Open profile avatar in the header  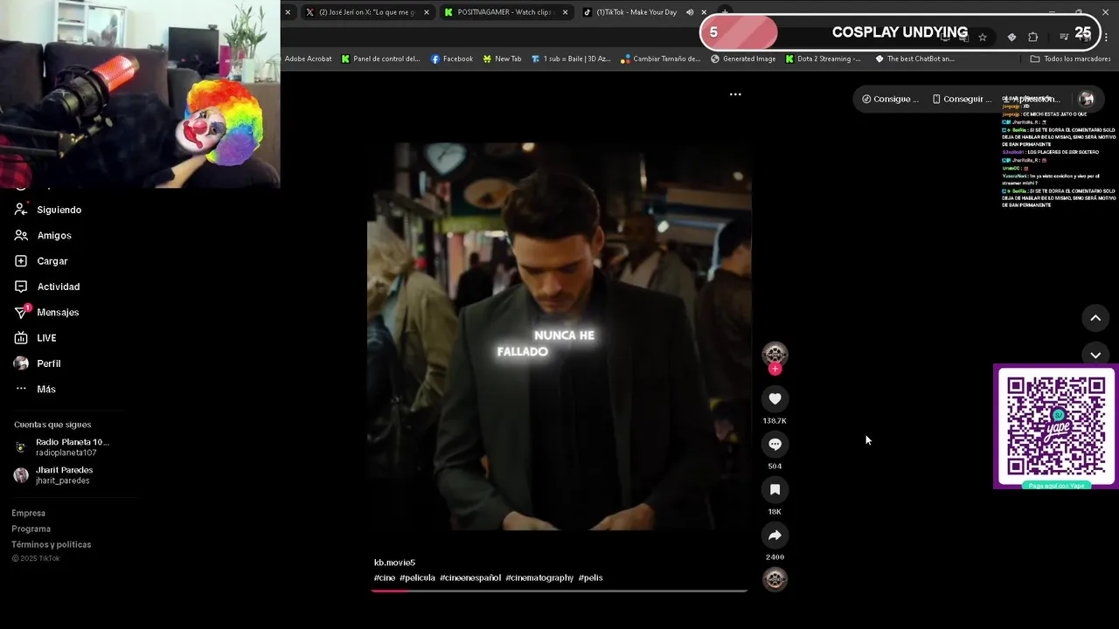[1087, 99]
